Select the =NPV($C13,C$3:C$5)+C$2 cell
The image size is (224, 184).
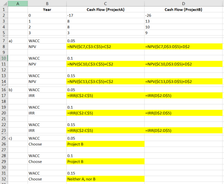(x=105, y=82)
